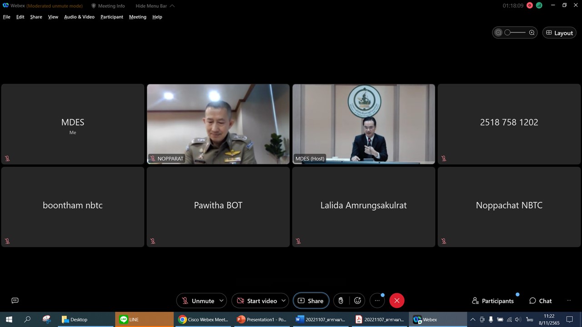Click the Share button
The image size is (582, 327).
311,301
